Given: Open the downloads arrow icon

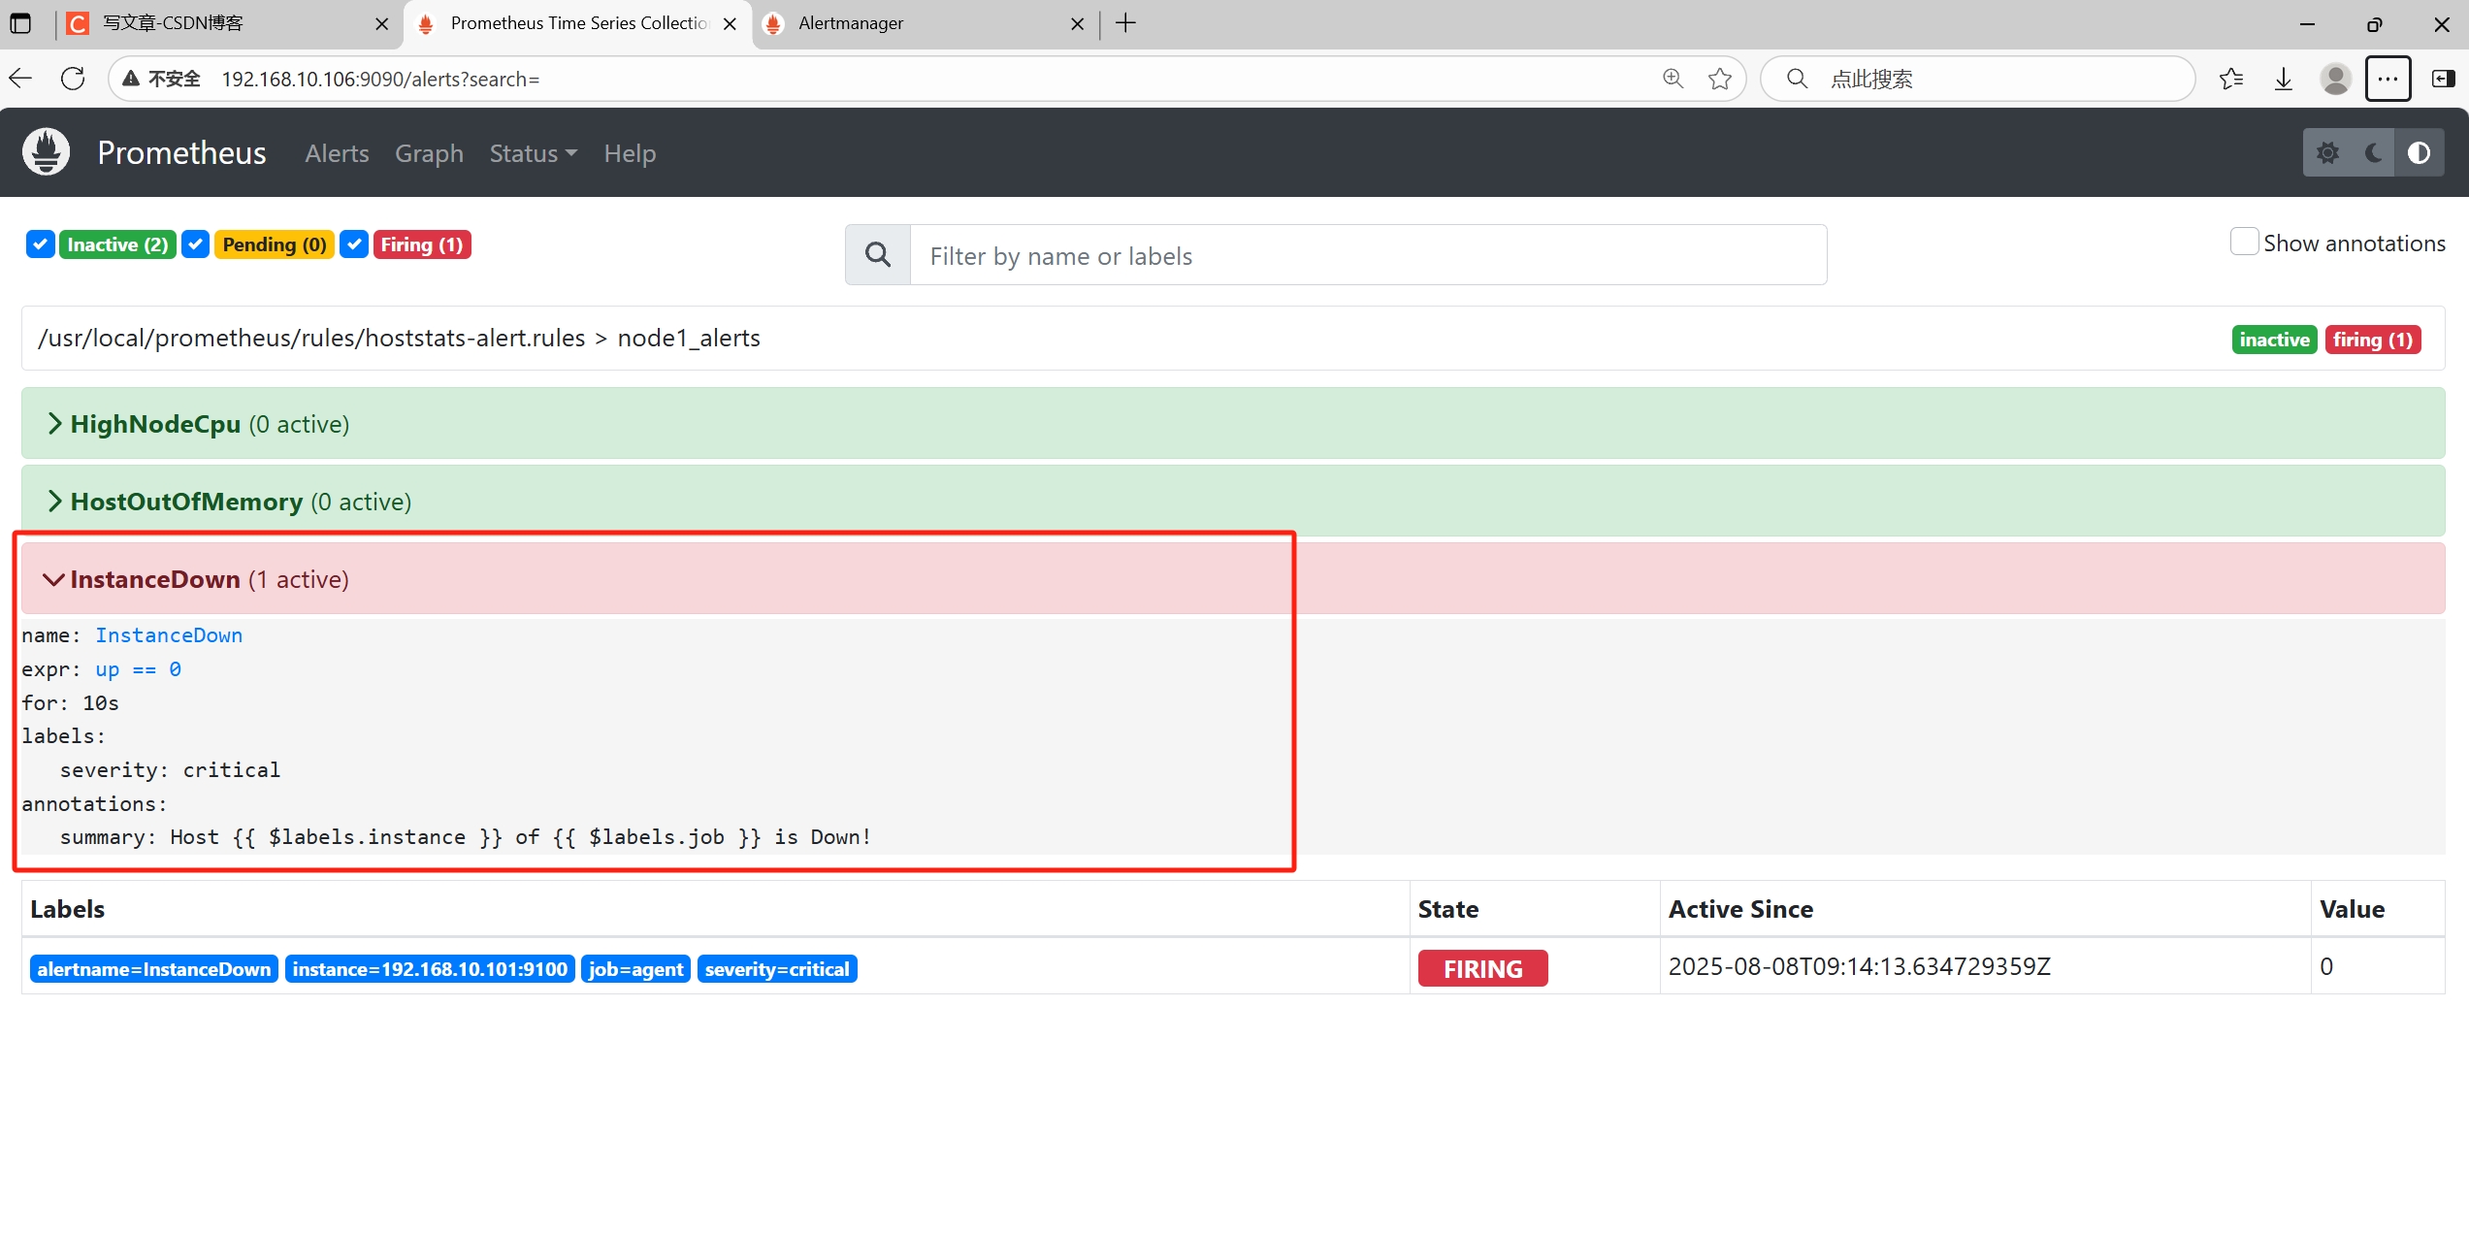Looking at the screenshot, I should pos(2284,79).
